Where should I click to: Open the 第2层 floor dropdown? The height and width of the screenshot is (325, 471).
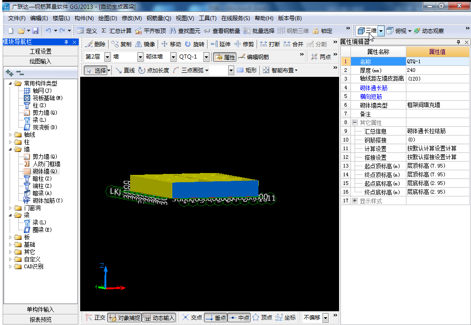tap(107, 57)
